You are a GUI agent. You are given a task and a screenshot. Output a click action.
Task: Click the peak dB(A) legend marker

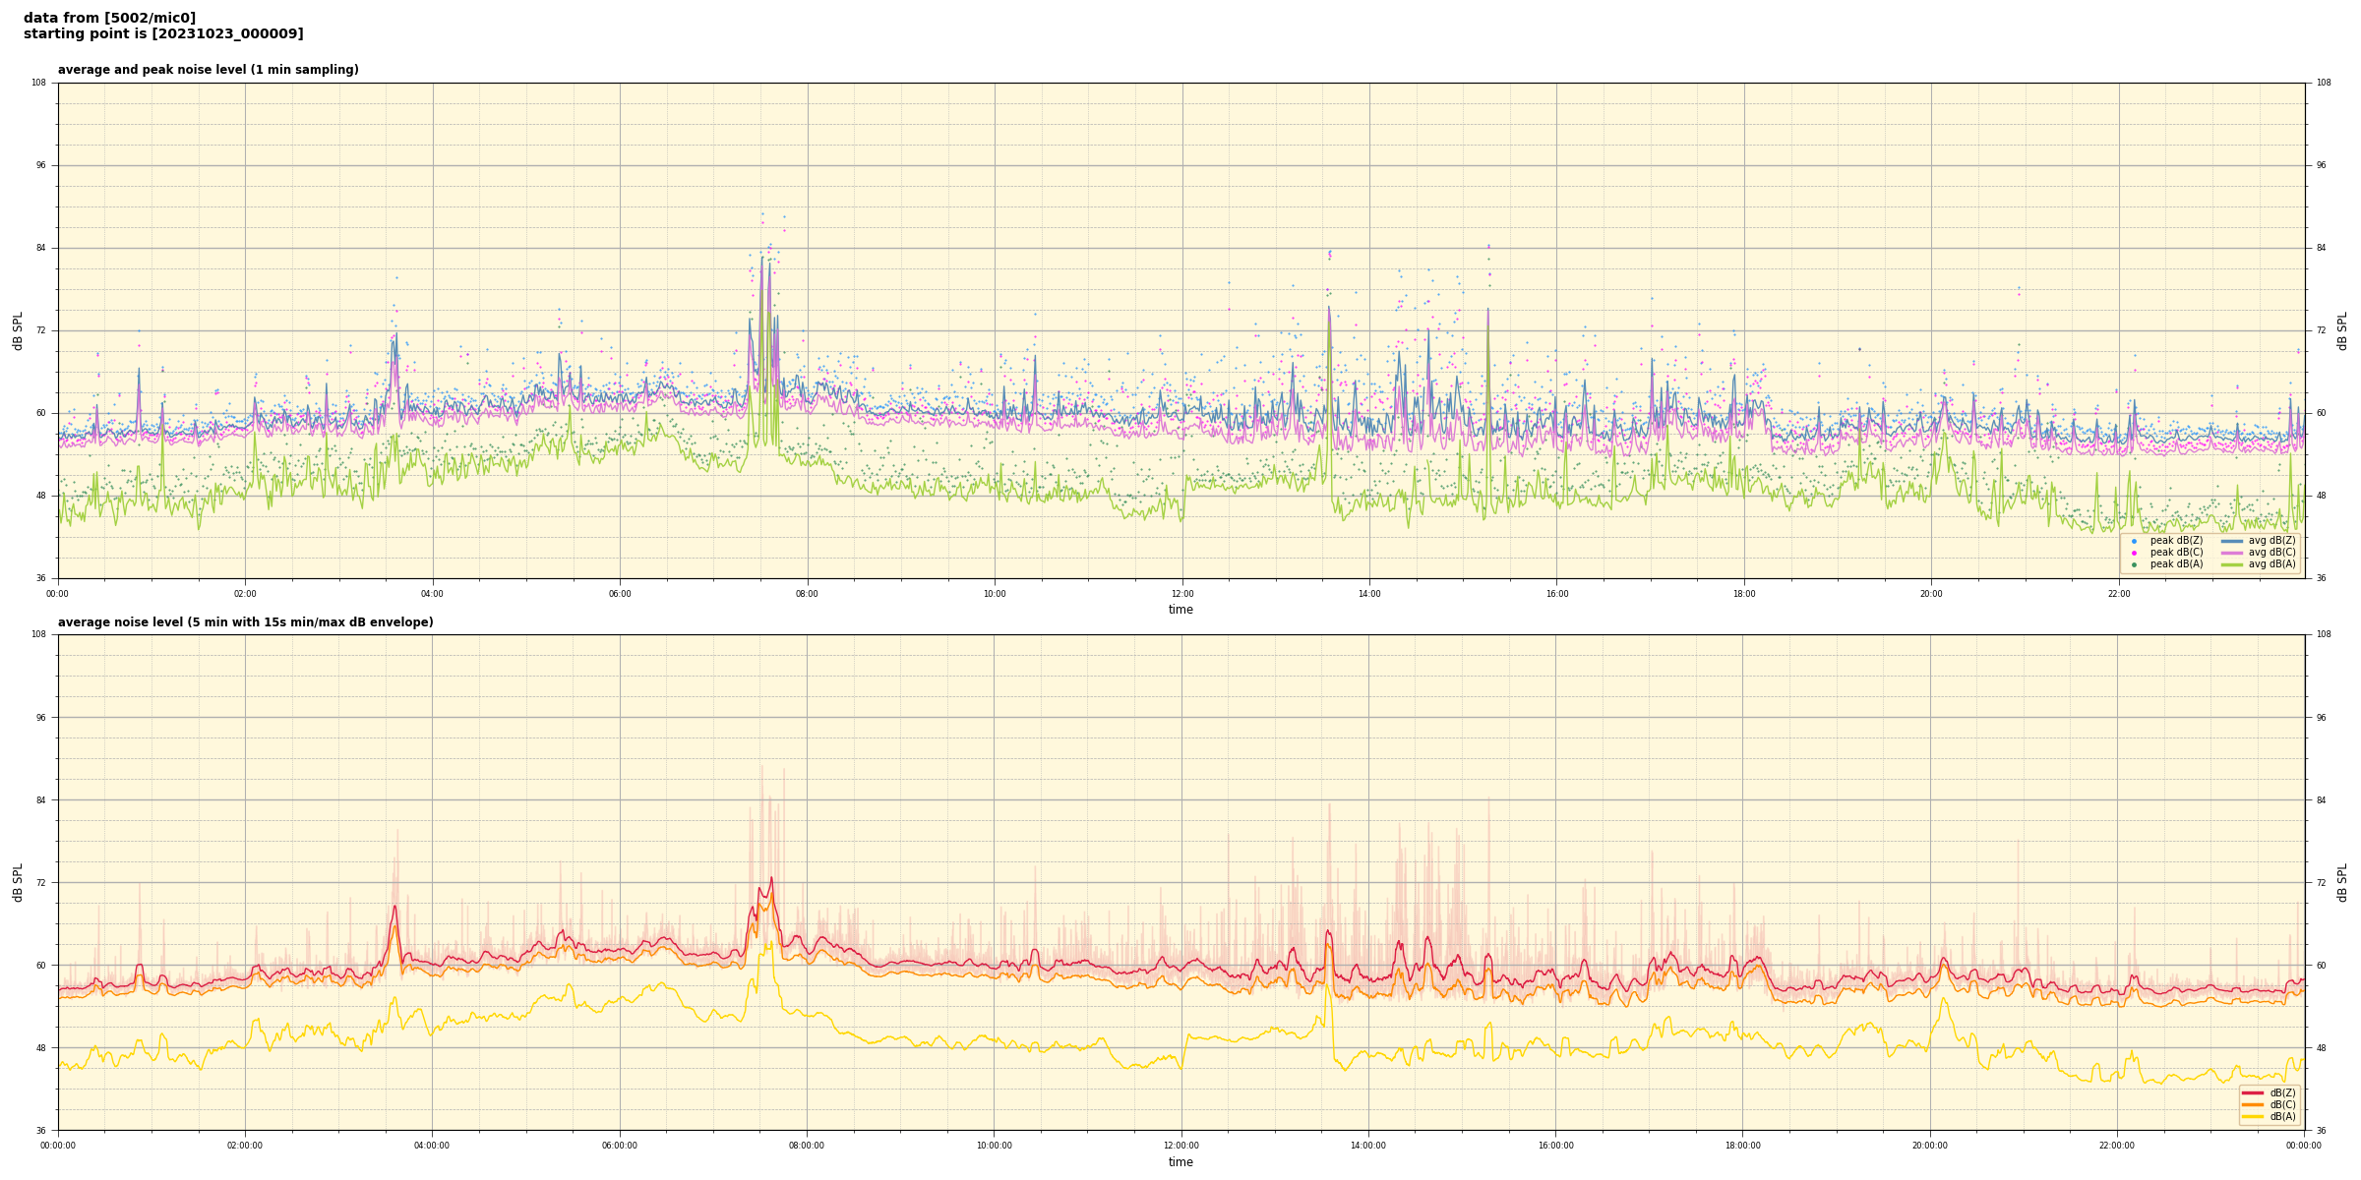coord(2134,564)
